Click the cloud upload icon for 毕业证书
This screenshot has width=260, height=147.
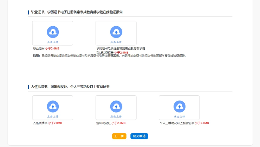(53, 32)
